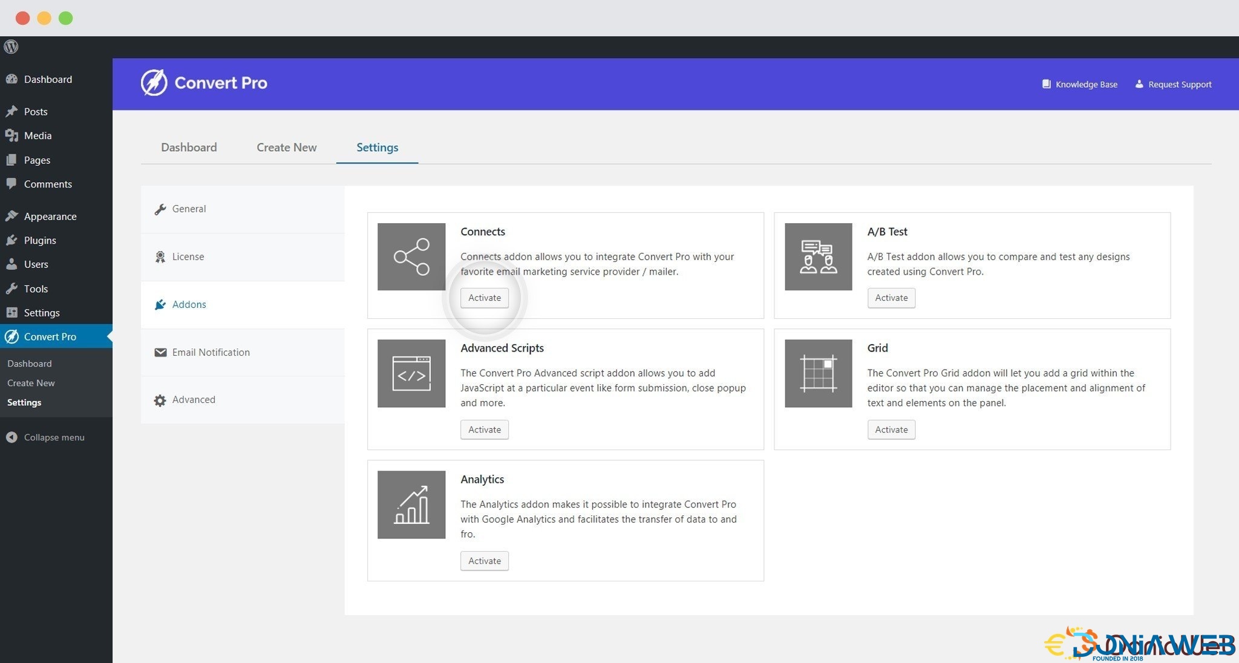Open the Knowledge Base link
The width and height of the screenshot is (1239, 663).
(1080, 84)
